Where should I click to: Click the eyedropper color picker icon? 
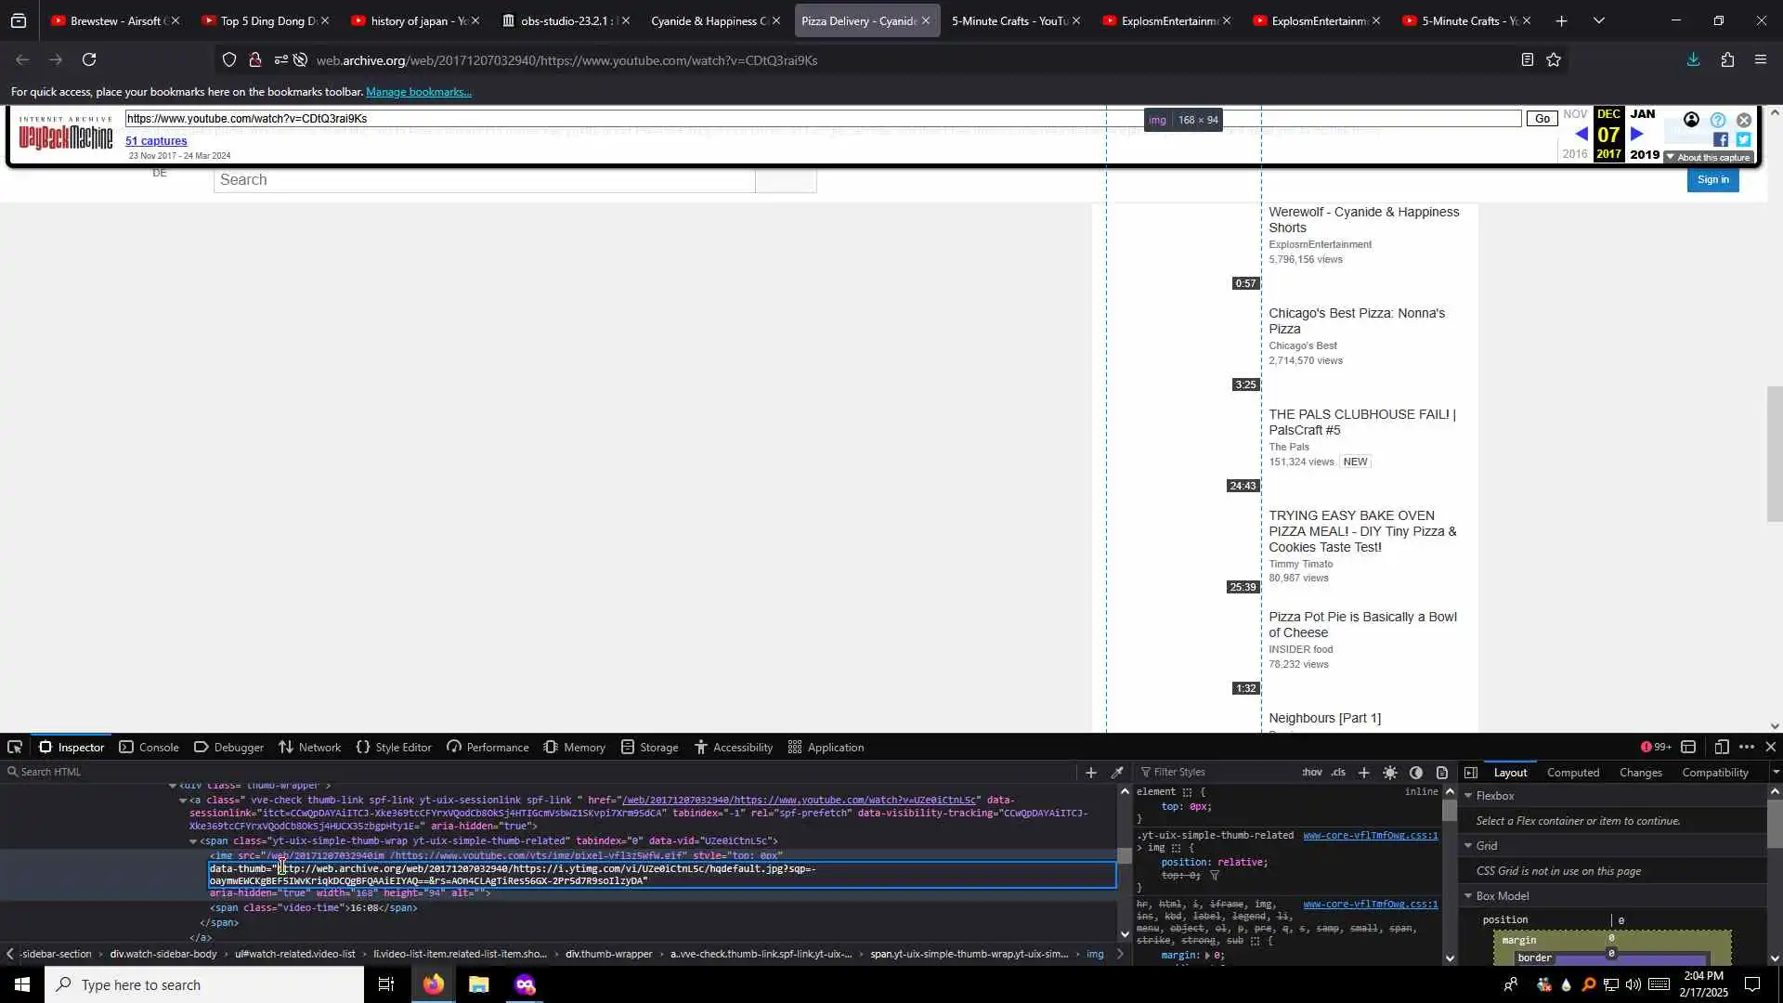pyautogui.click(x=1117, y=773)
